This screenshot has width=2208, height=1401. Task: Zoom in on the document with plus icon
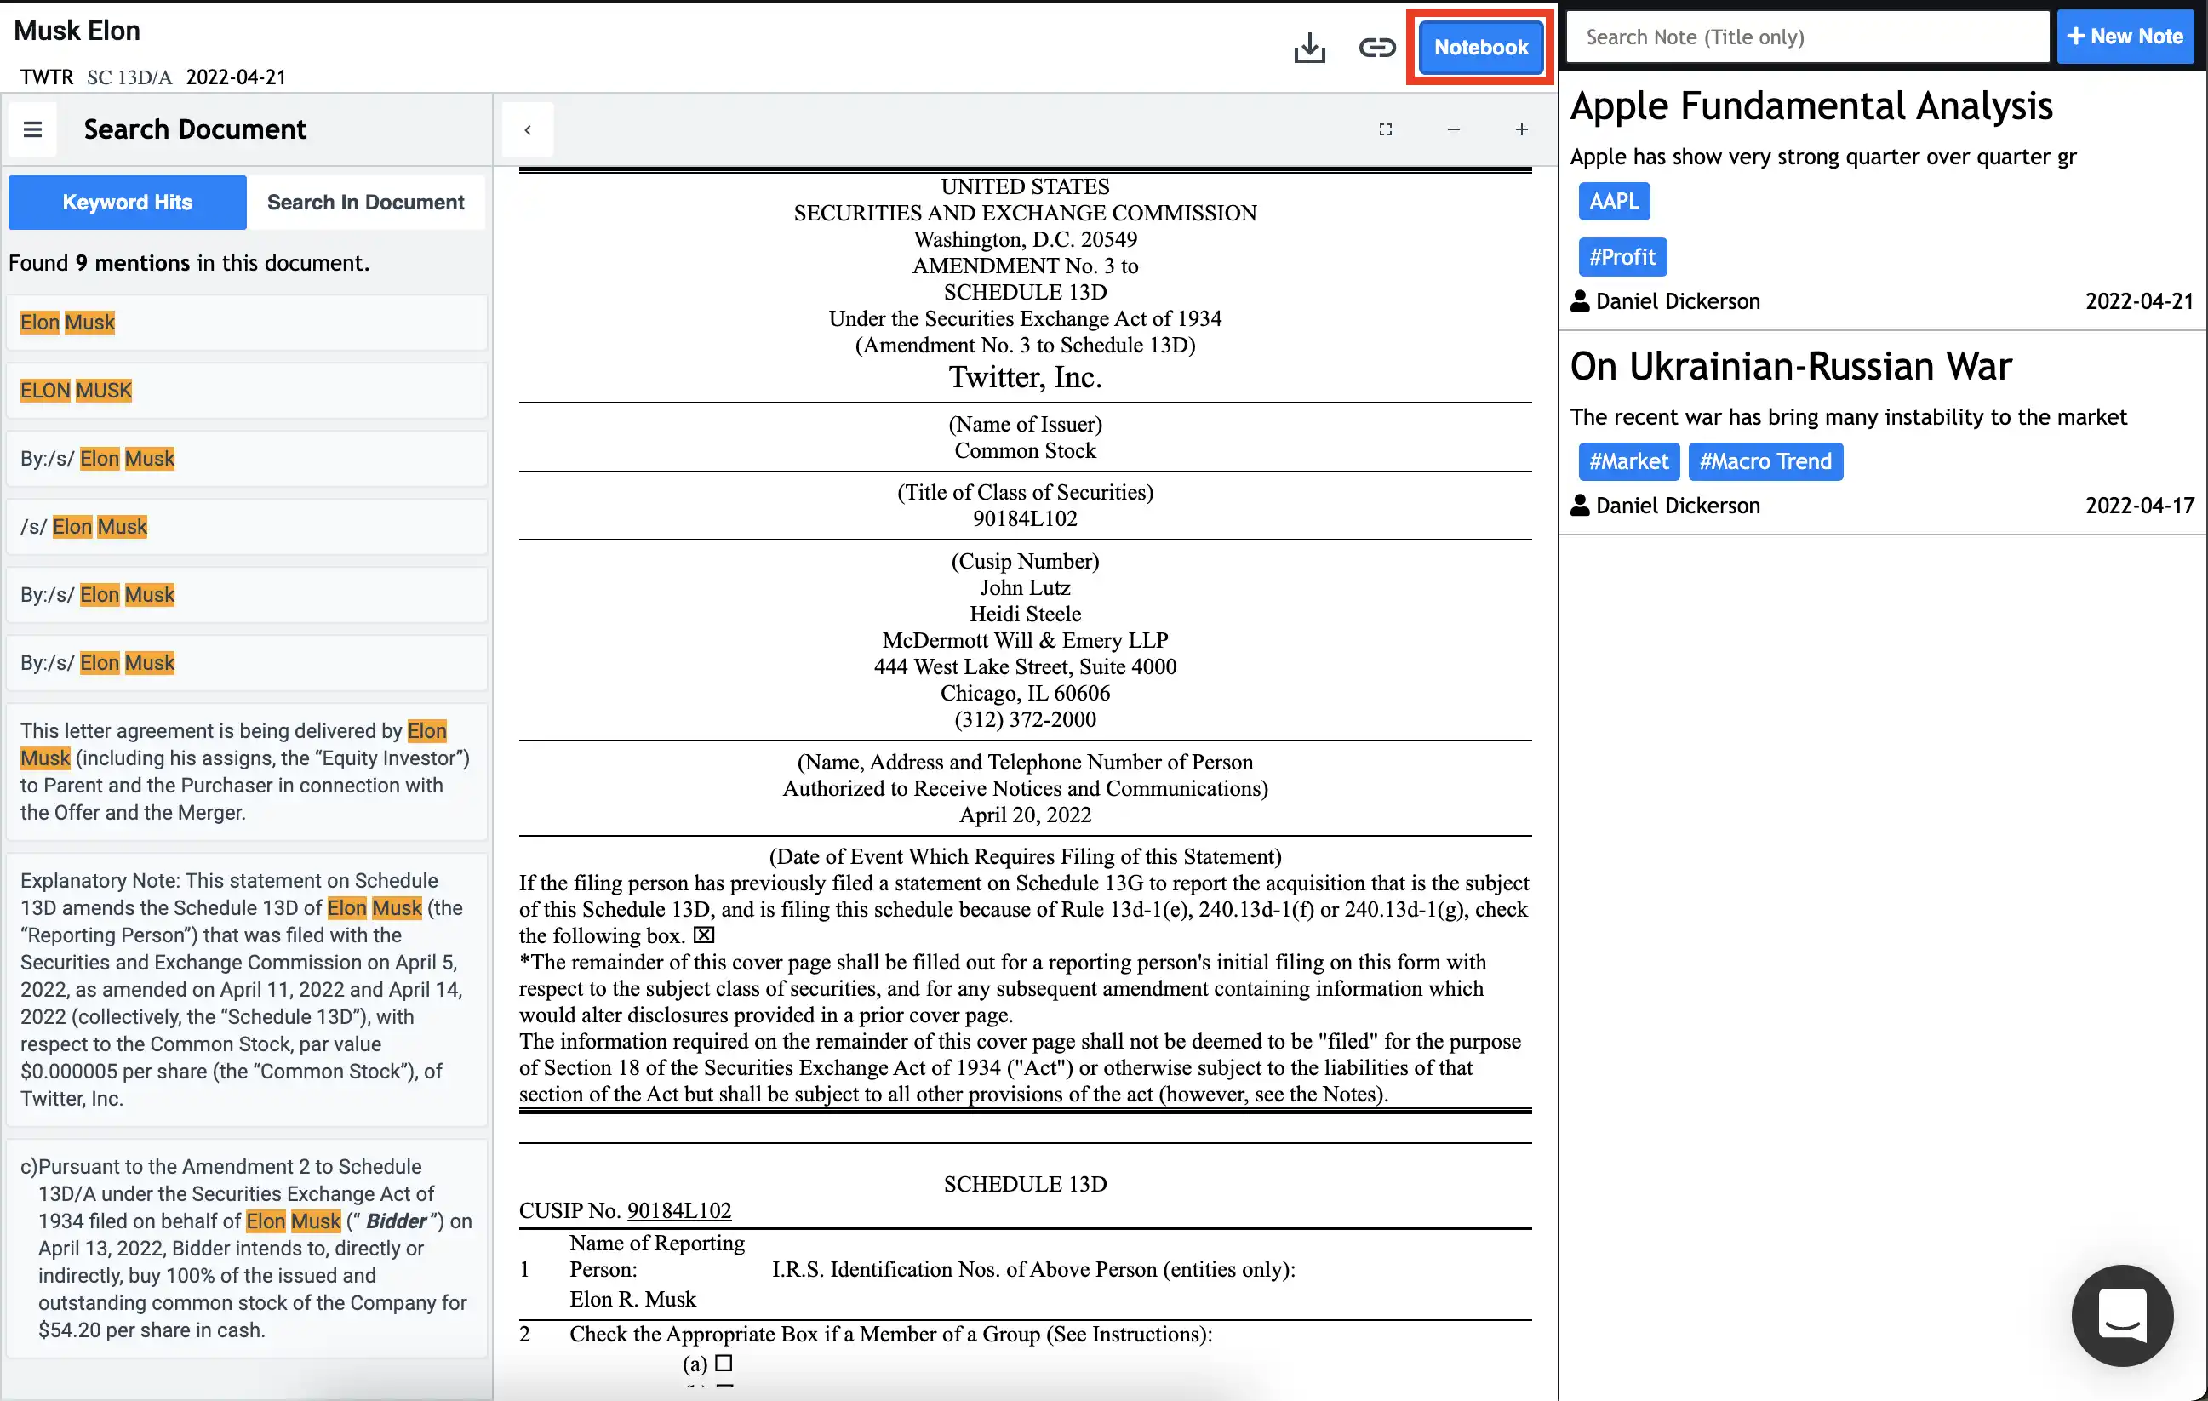(1521, 129)
